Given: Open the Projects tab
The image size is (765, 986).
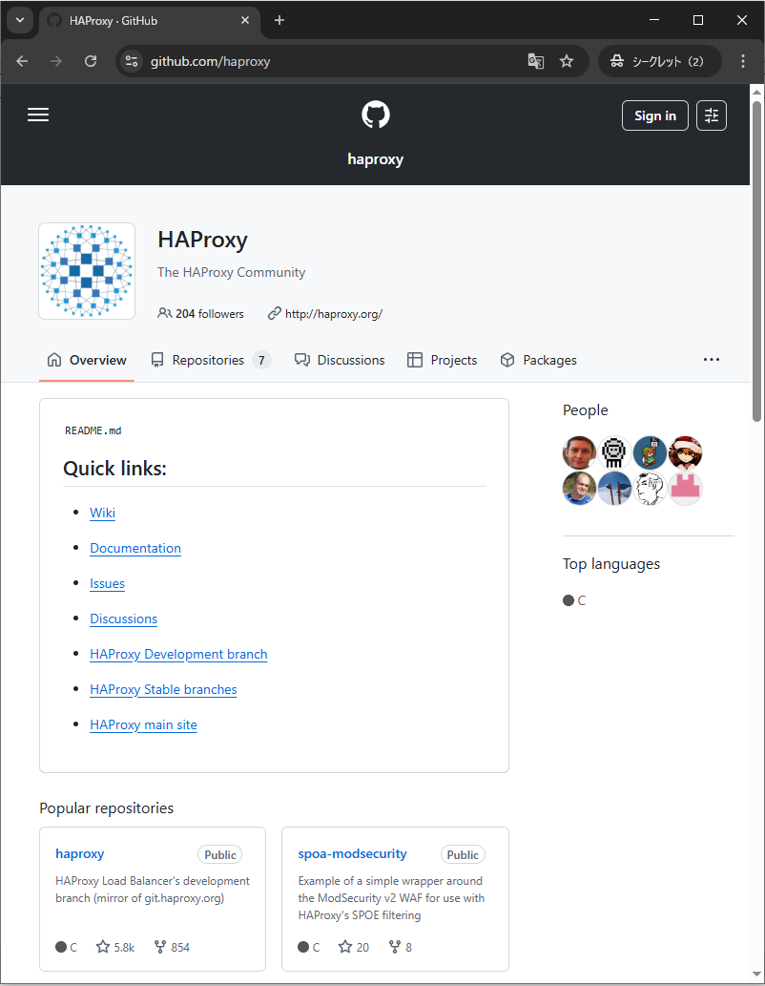Looking at the screenshot, I should 442,360.
